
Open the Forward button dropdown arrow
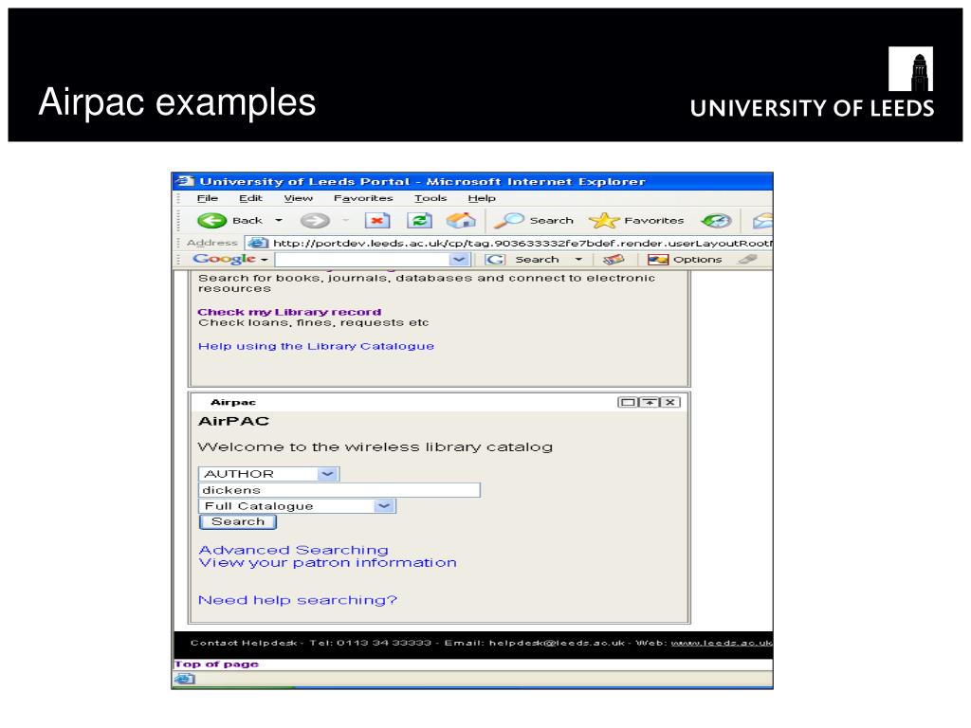[x=345, y=220]
